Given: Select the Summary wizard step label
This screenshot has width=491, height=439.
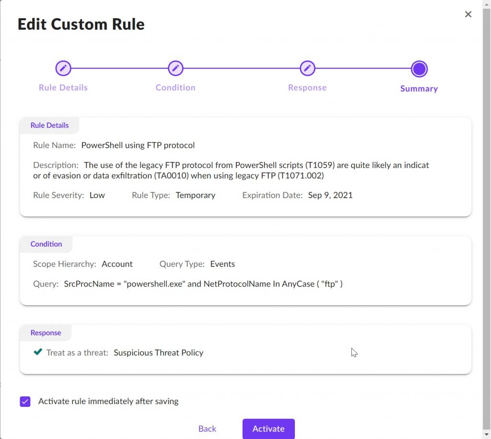Looking at the screenshot, I should (419, 88).
